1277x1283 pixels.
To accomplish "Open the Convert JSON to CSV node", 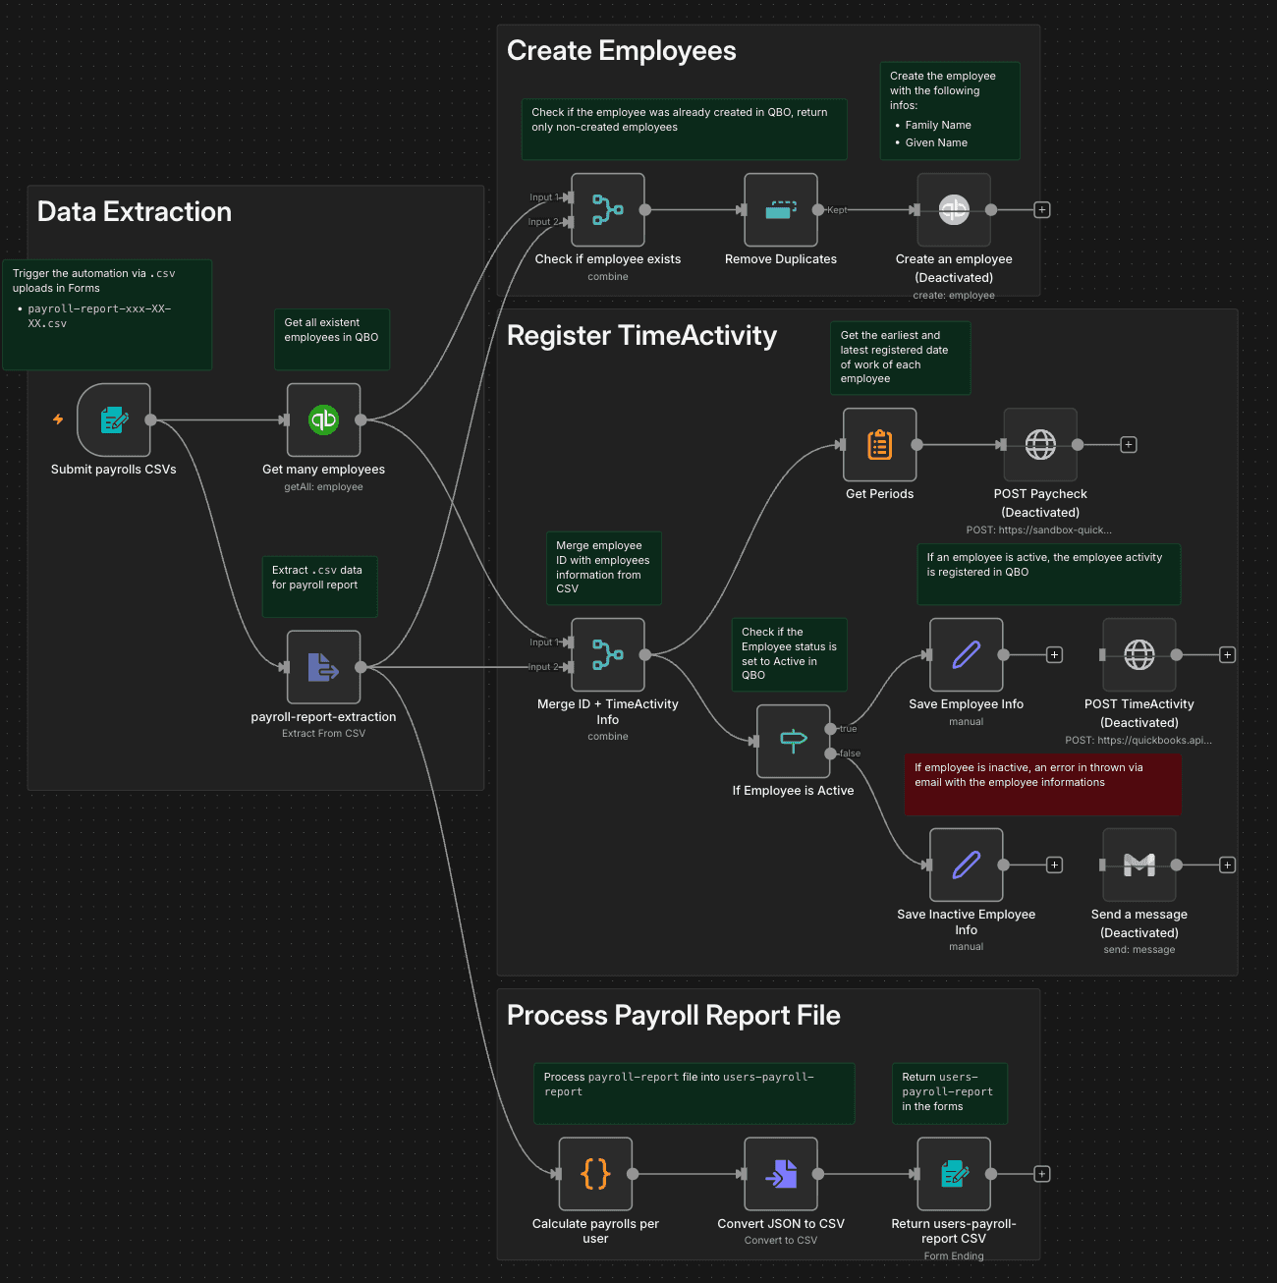I will (x=780, y=1174).
